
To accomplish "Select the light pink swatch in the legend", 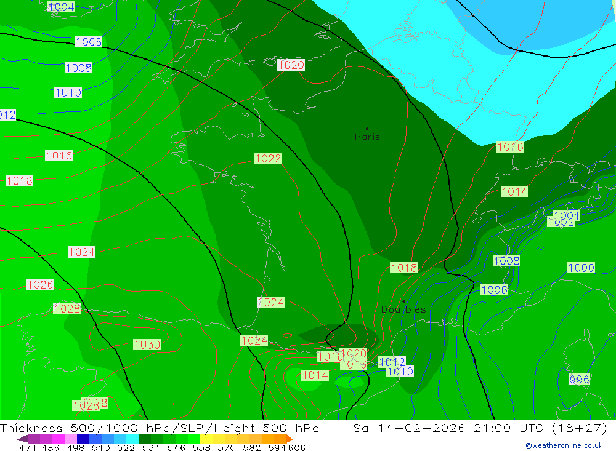I will pos(71,439).
